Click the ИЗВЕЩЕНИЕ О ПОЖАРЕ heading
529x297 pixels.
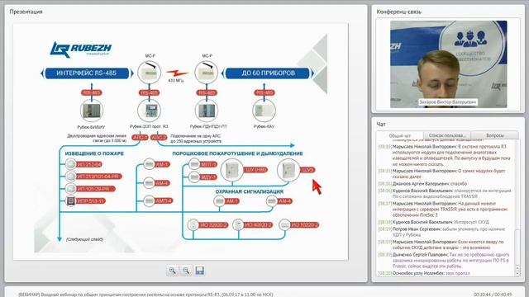tap(94, 153)
